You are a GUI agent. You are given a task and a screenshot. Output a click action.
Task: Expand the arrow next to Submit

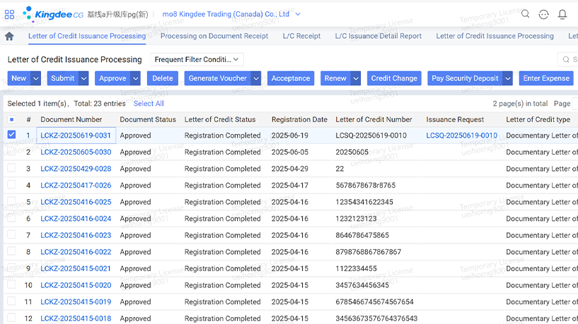(83, 78)
